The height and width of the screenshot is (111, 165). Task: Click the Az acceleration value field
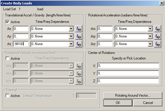21,44
